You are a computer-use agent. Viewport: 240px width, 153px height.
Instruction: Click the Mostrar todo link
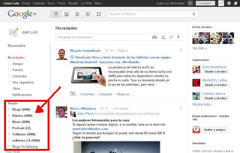202,104
